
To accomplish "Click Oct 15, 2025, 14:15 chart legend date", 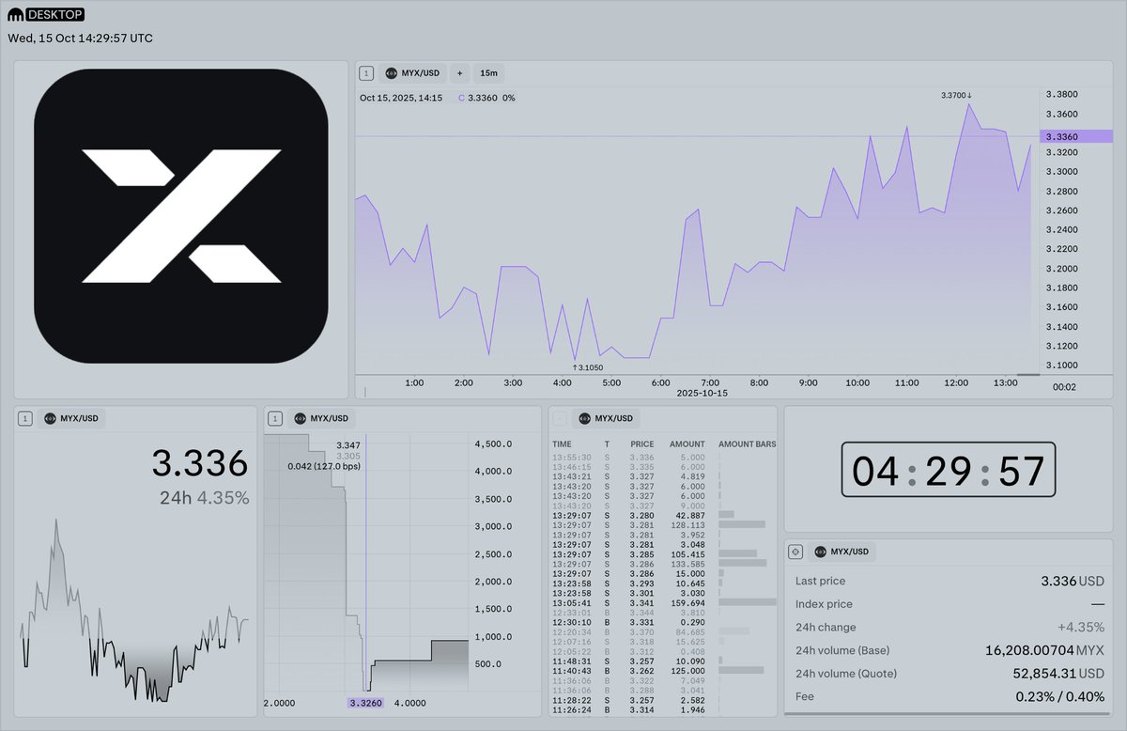I will [401, 98].
